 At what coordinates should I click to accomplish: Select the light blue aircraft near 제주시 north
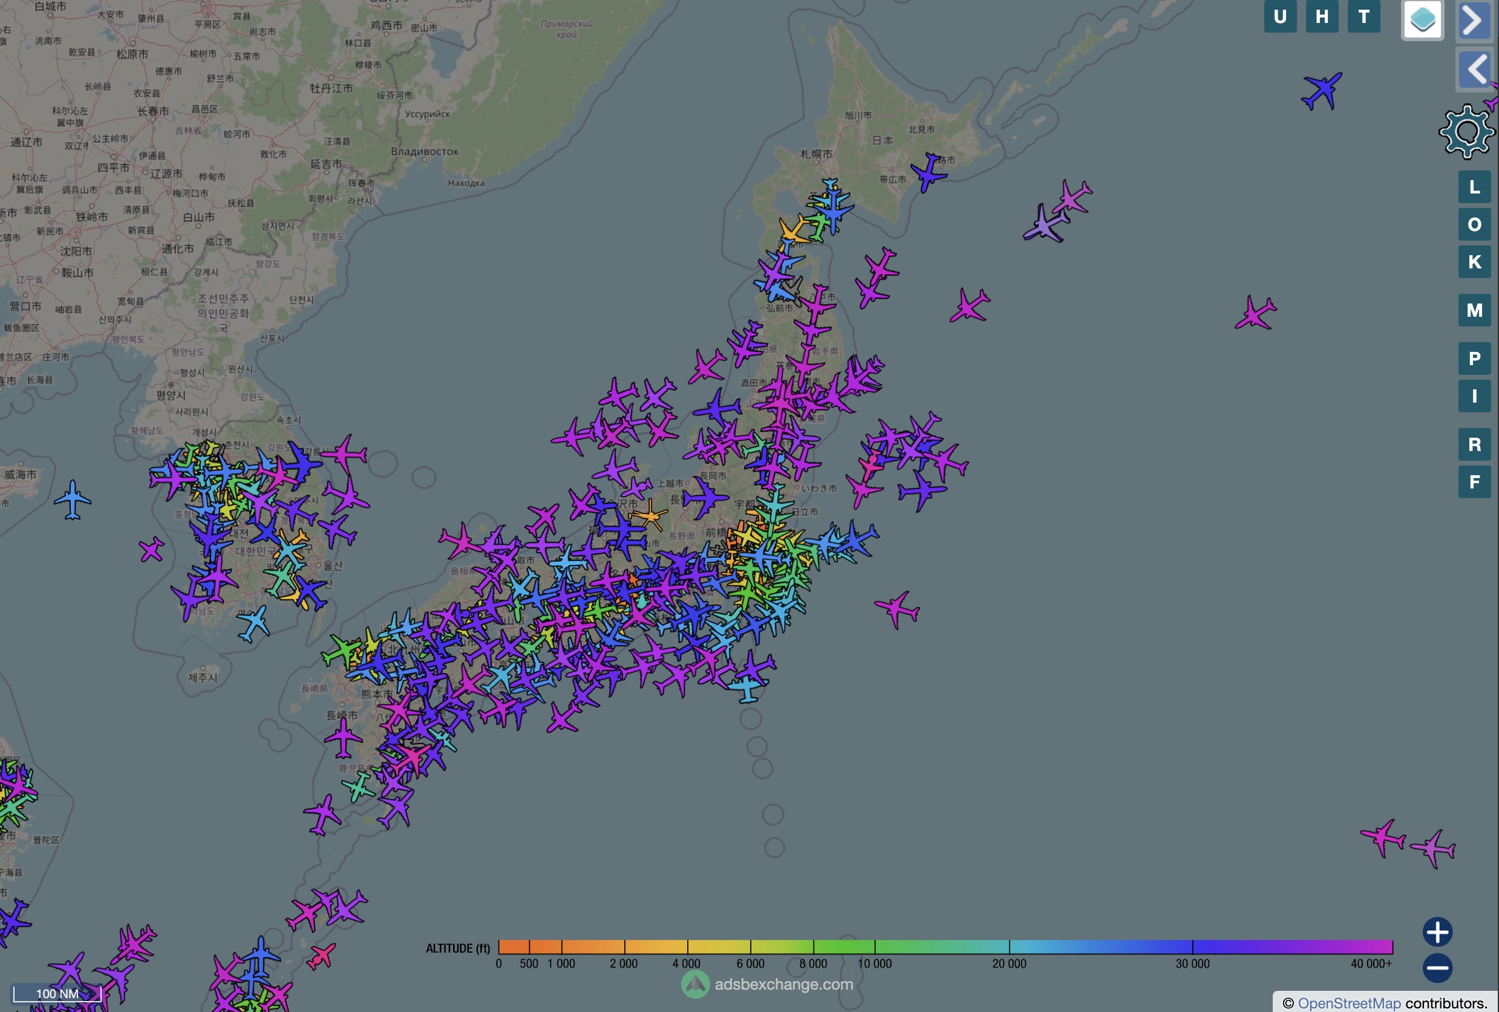pyautogui.click(x=253, y=623)
